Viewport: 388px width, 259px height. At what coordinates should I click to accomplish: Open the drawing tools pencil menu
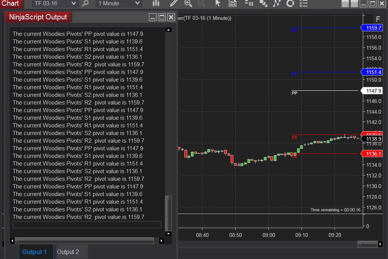pos(173,3)
